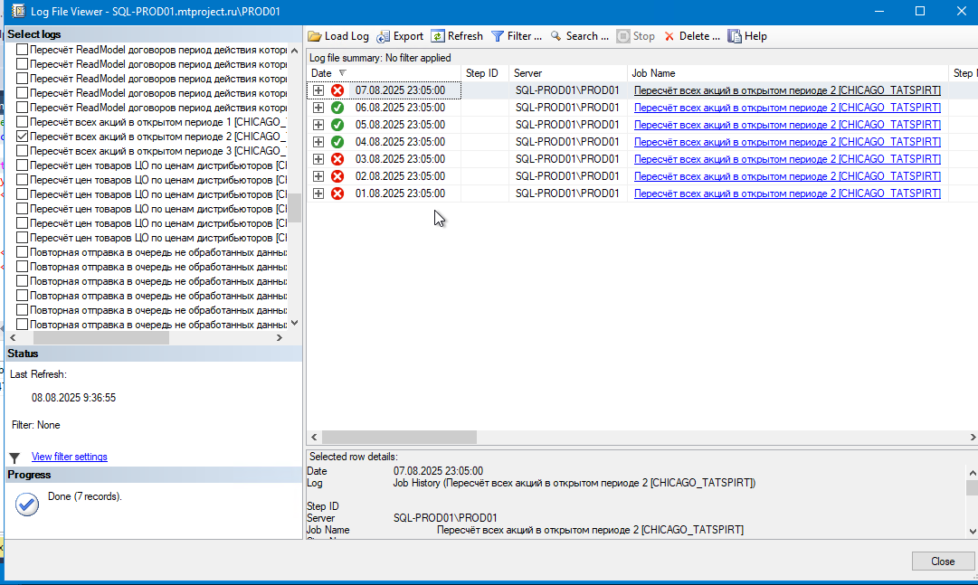Click the log grid horizontal scrollbar thumb
This screenshot has height=585, width=978.
coord(399,438)
